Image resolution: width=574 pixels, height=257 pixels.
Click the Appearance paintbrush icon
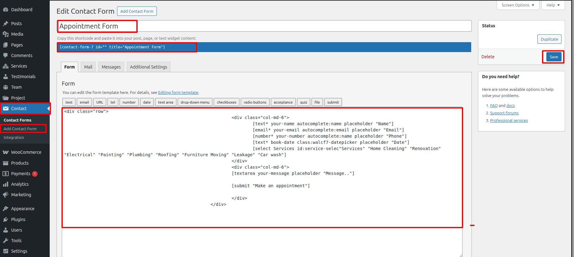(x=6, y=209)
